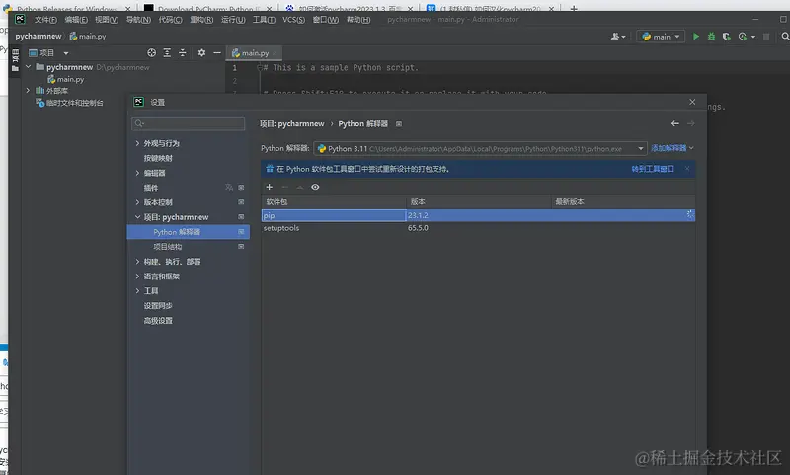Click 最新版本 column header
Viewport: 790px width, 475px height.
[x=570, y=202]
